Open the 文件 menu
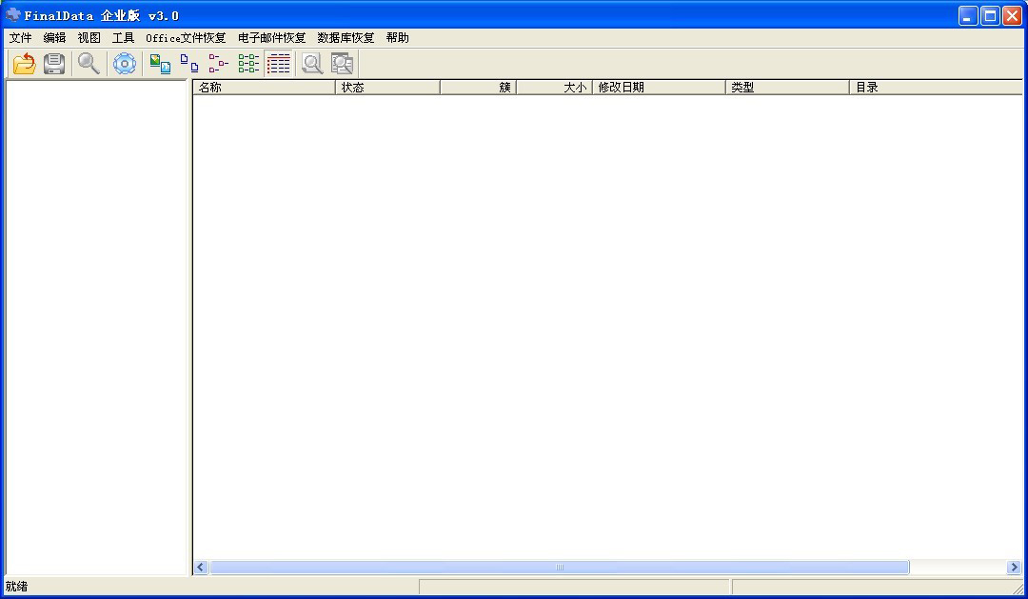 [x=20, y=37]
